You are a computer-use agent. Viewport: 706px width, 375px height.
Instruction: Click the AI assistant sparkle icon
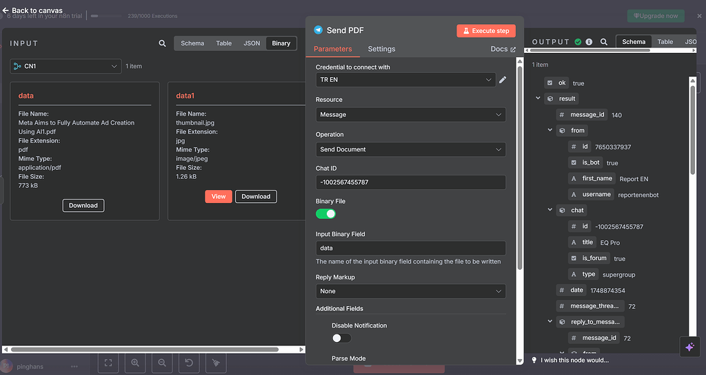pos(689,347)
